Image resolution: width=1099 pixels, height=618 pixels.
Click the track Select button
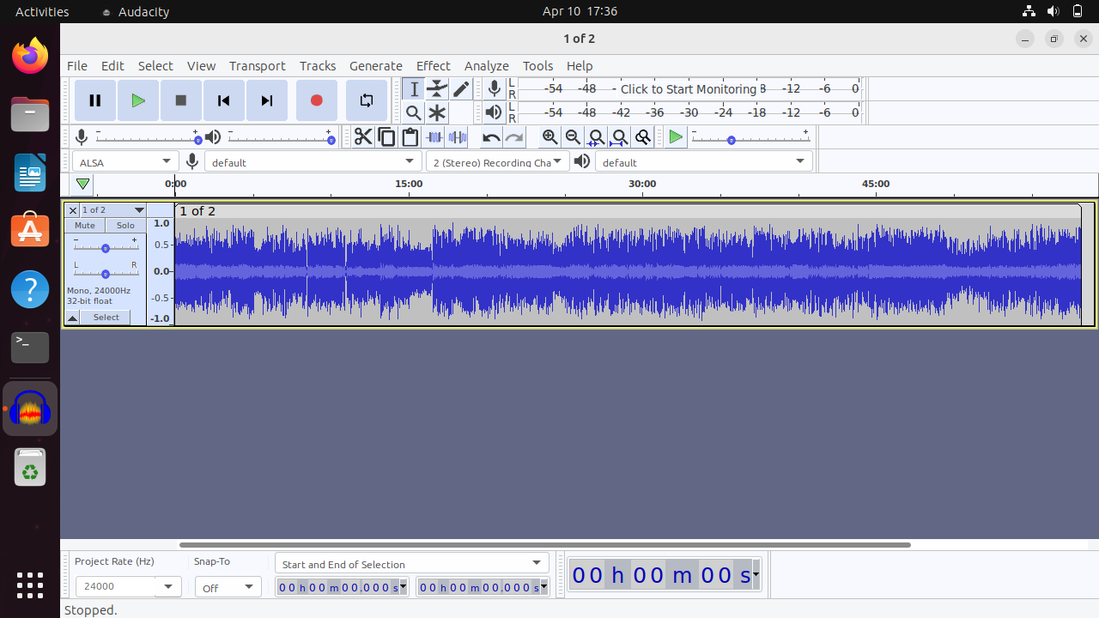tap(106, 318)
